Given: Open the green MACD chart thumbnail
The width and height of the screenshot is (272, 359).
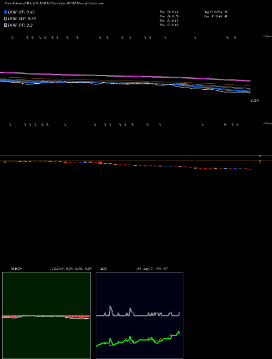Looking at the screenshot, I should tap(46, 315).
